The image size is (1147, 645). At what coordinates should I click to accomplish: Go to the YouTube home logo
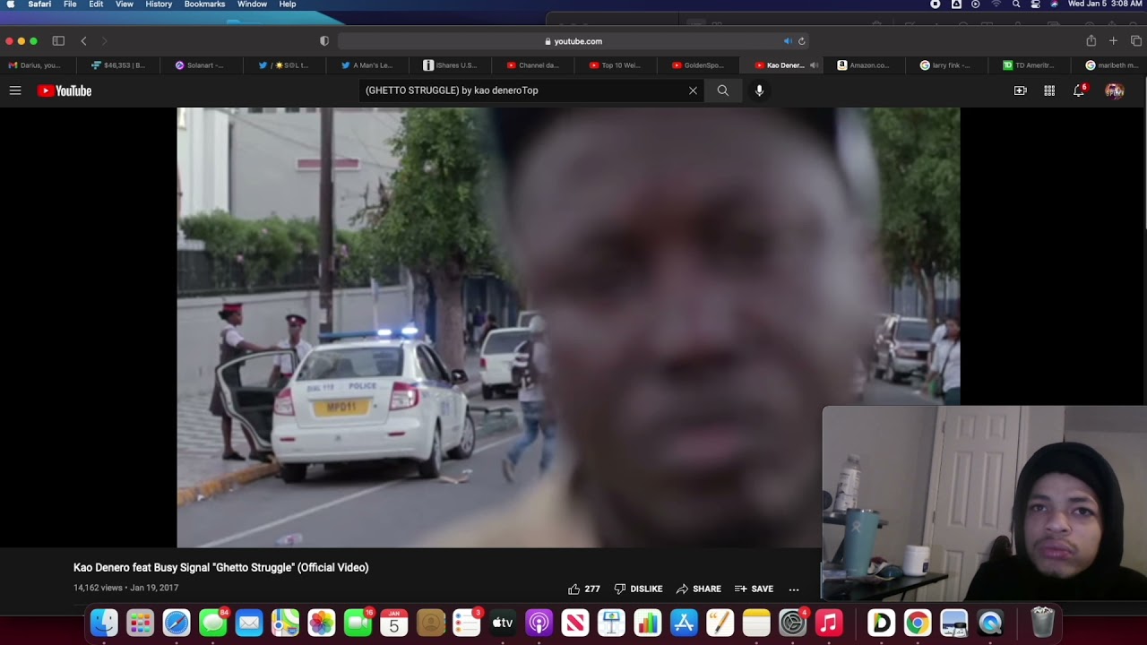(x=65, y=90)
